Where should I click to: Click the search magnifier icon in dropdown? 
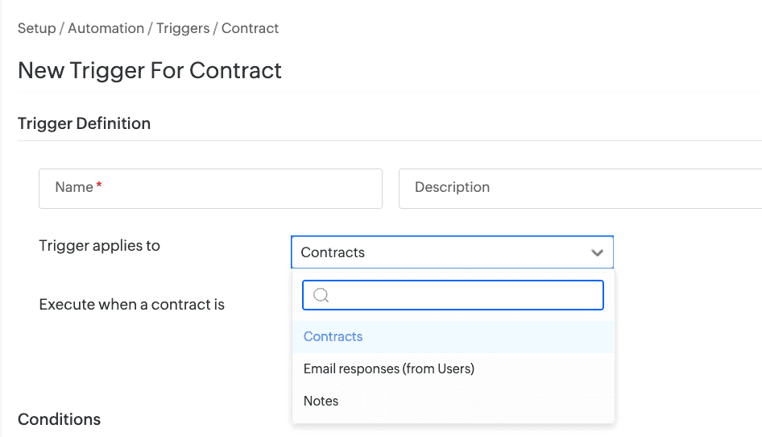321,295
